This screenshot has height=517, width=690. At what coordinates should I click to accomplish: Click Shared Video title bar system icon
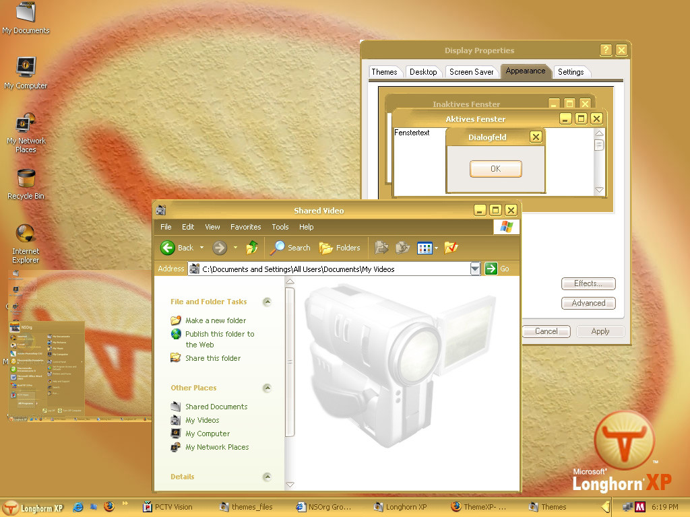(x=161, y=210)
